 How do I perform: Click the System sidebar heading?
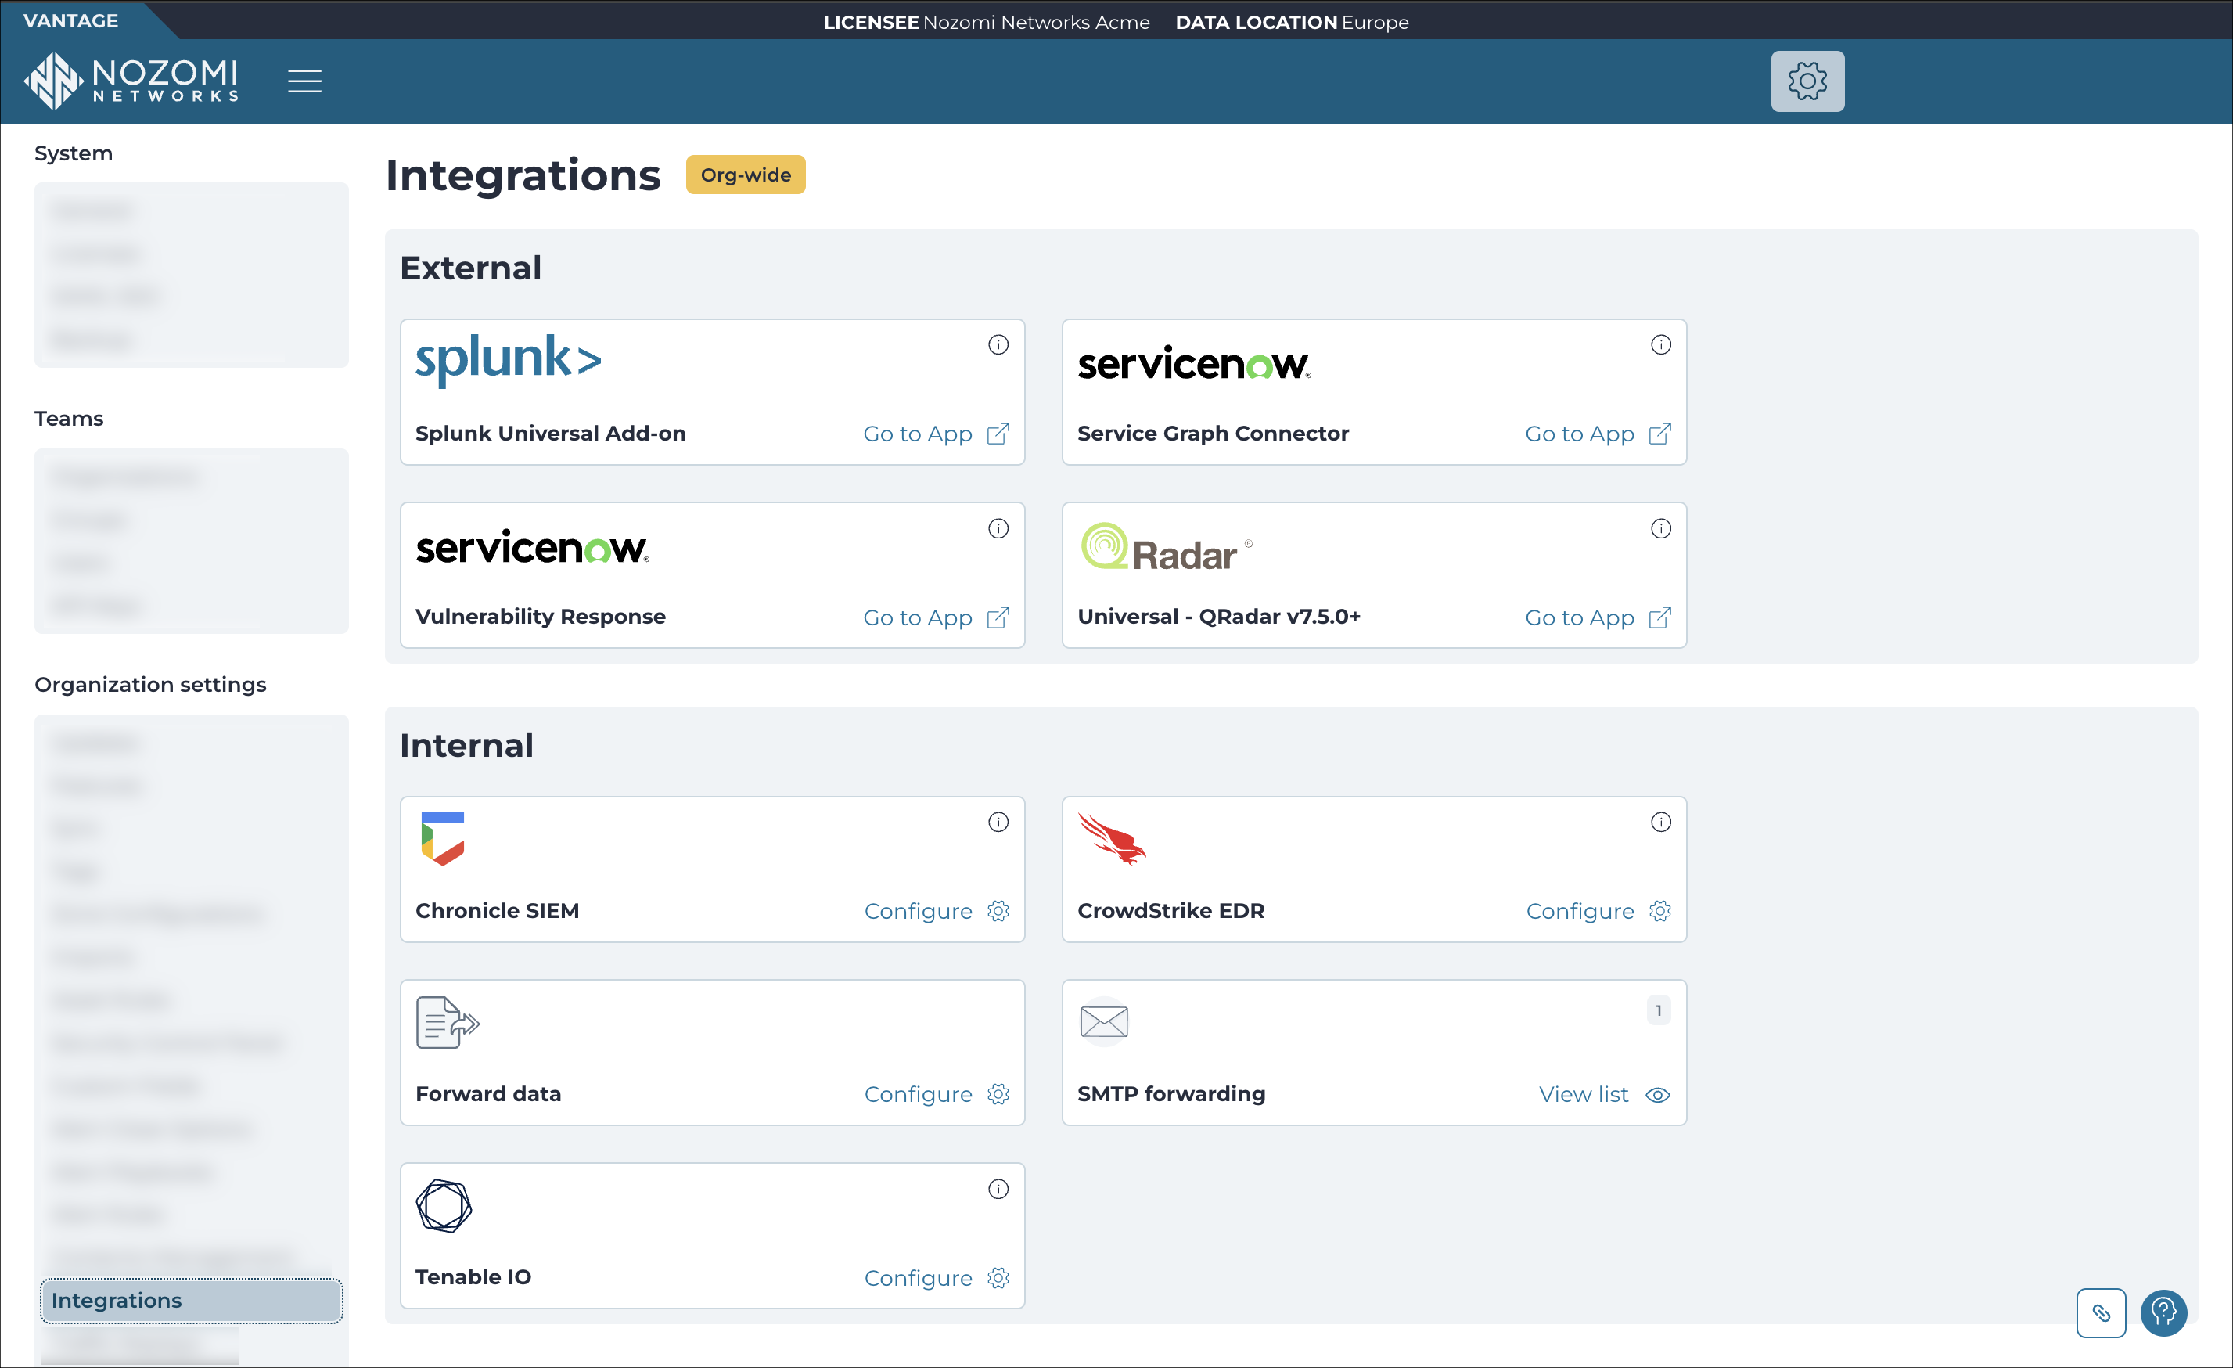tap(74, 153)
